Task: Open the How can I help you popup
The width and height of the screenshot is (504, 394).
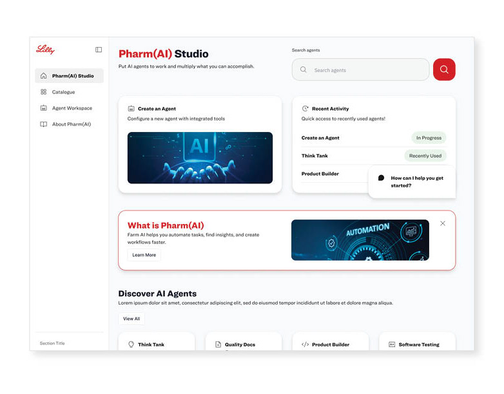Action: (412, 182)
